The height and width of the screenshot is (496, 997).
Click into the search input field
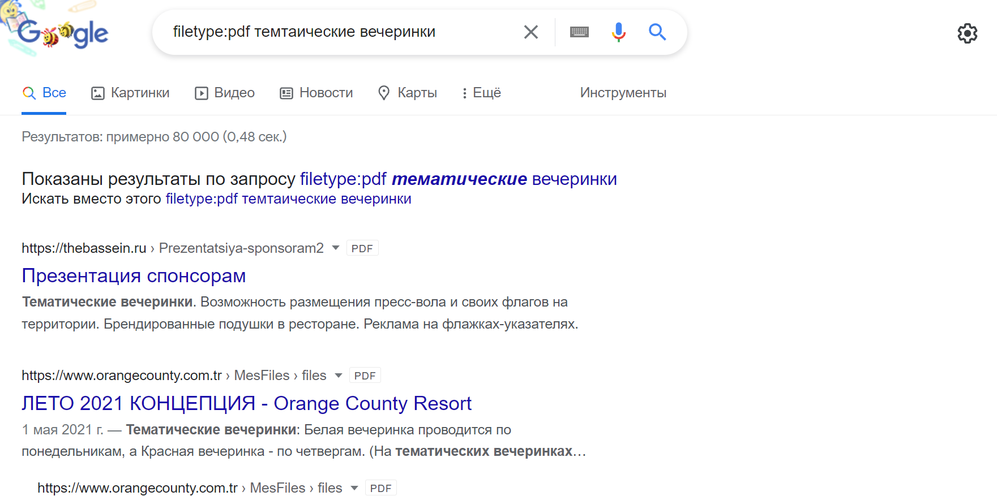coord(340,32)
